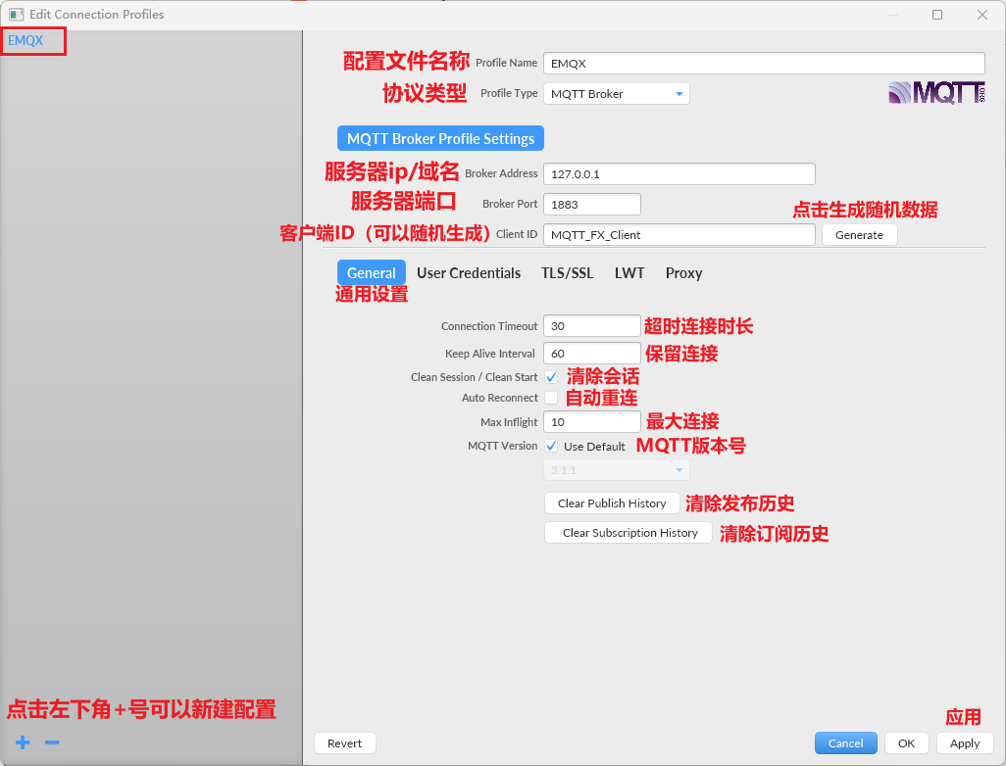This screenshot has height=766, width=1006.
Task: Revert the profile changes
Action: point(345,742)
